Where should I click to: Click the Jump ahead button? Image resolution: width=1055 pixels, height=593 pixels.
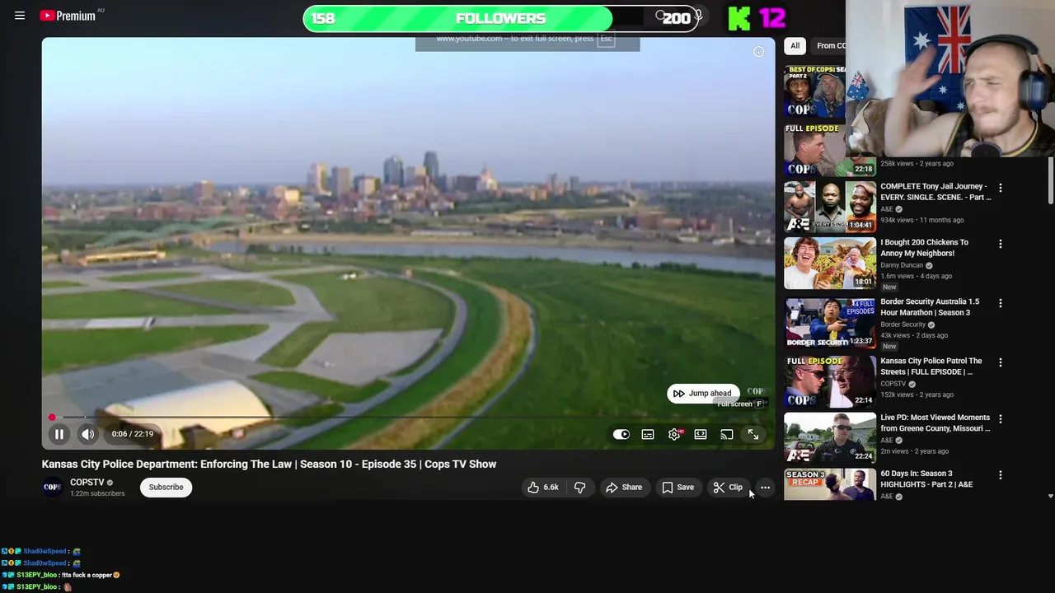[x=703, y=393]
